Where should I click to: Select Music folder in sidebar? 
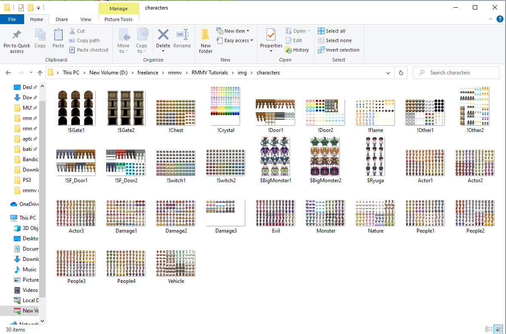[x=25, y=270]
